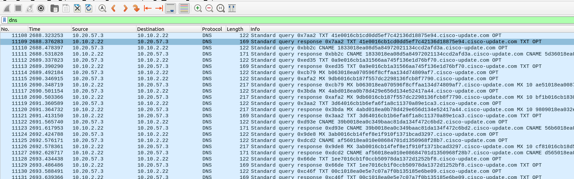Select packet number 11108

click(x=287, y=35)
